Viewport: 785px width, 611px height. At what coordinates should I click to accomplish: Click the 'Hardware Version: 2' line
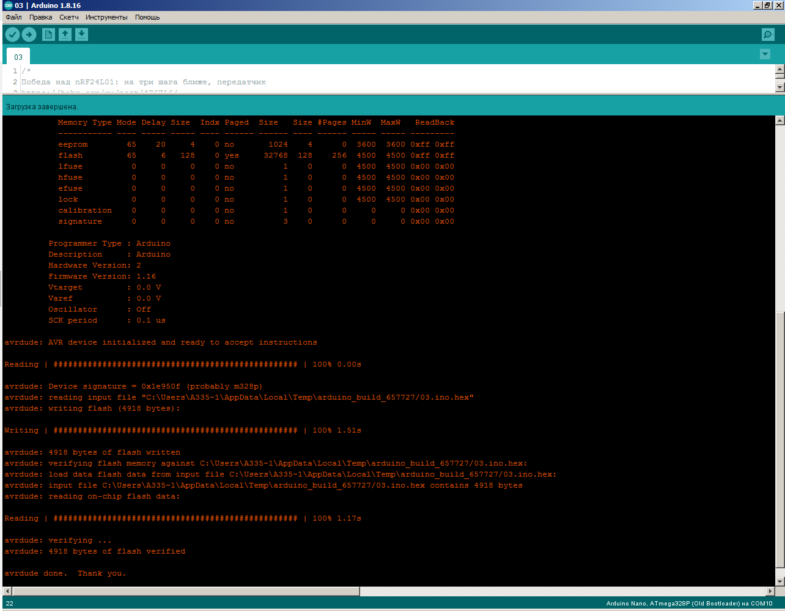point(95,265)
